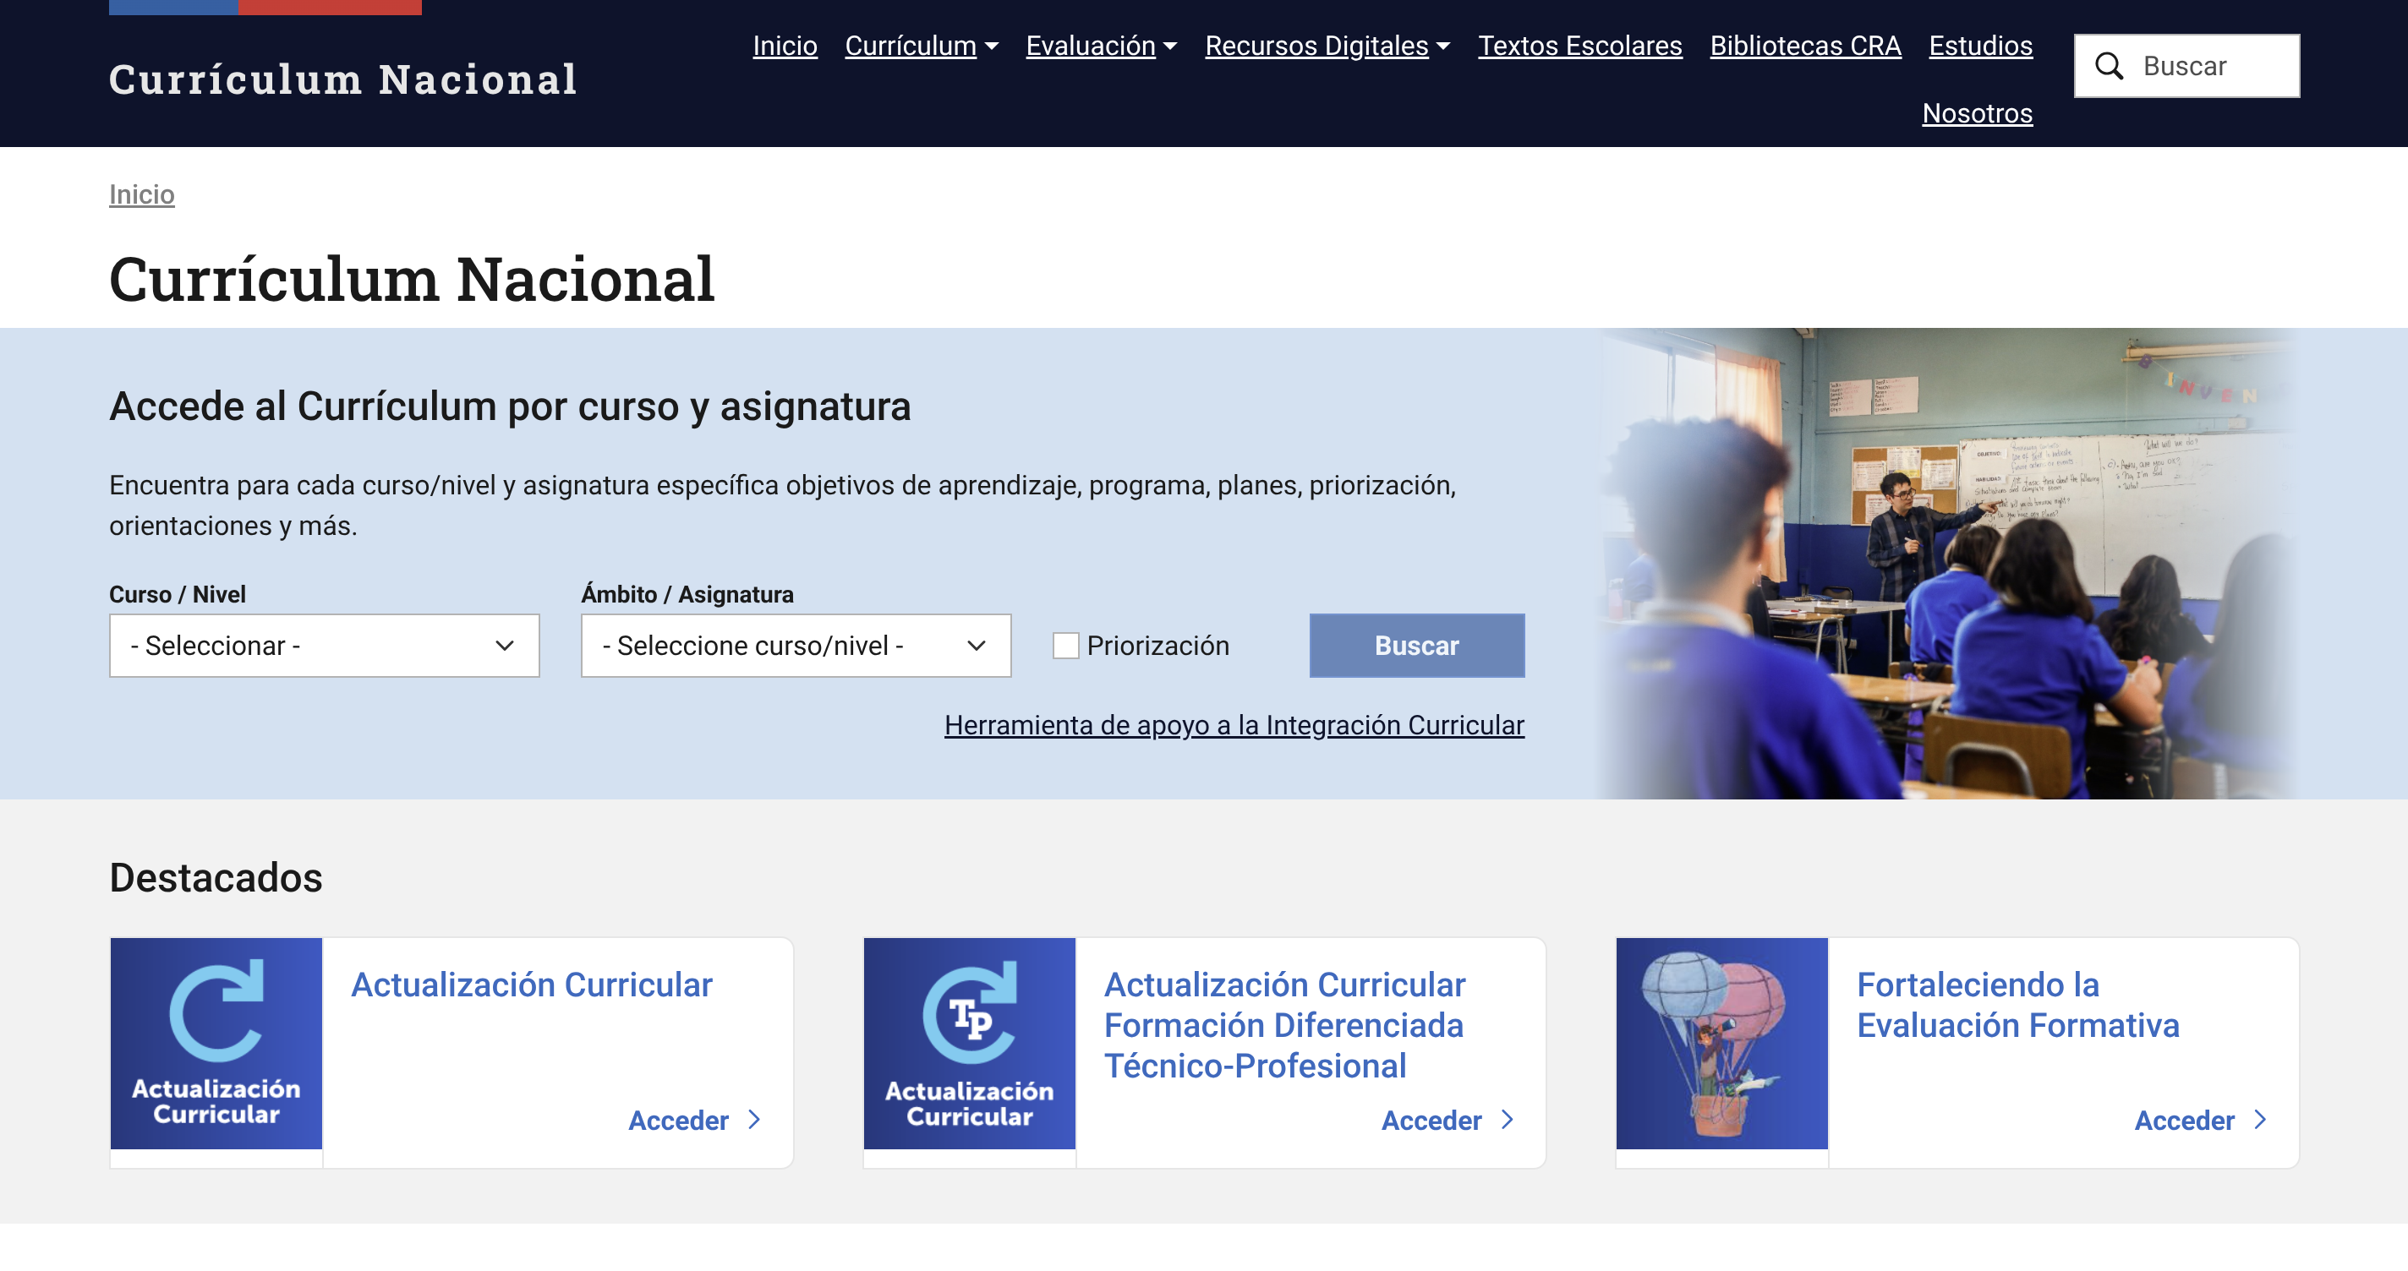Click the classroom photo banner
This screenshot has height=1271, width=2408.
pos(1949,564)
